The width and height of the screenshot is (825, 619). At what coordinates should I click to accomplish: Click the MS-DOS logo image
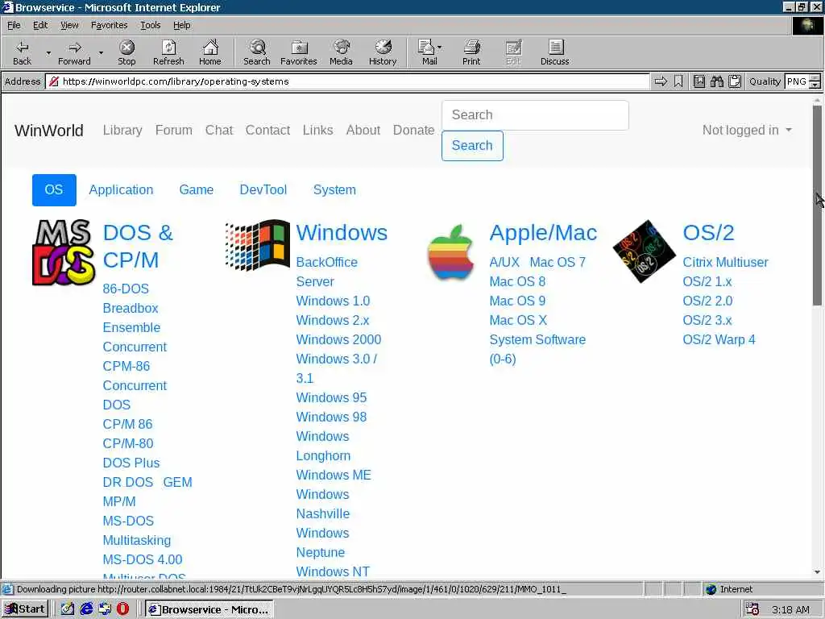(64, 252)
